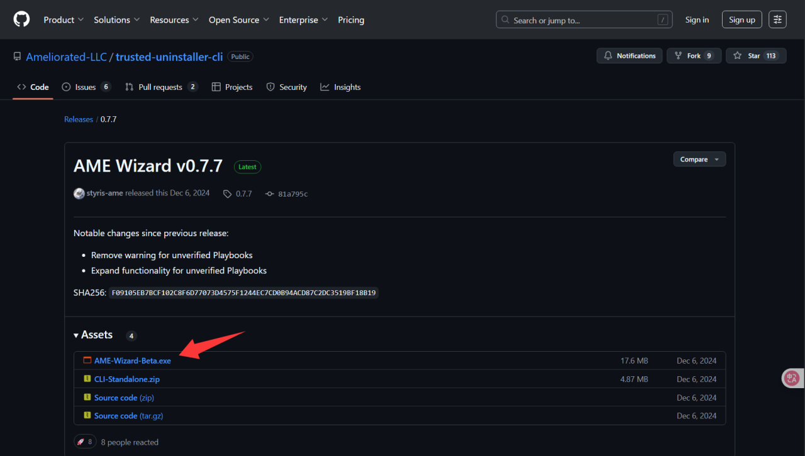
Task: Click the Notifications bell button
Action: click(x=630, y=56)
